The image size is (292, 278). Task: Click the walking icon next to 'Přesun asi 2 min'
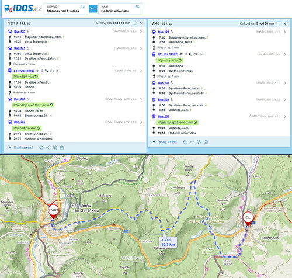(x=154, y=47)
